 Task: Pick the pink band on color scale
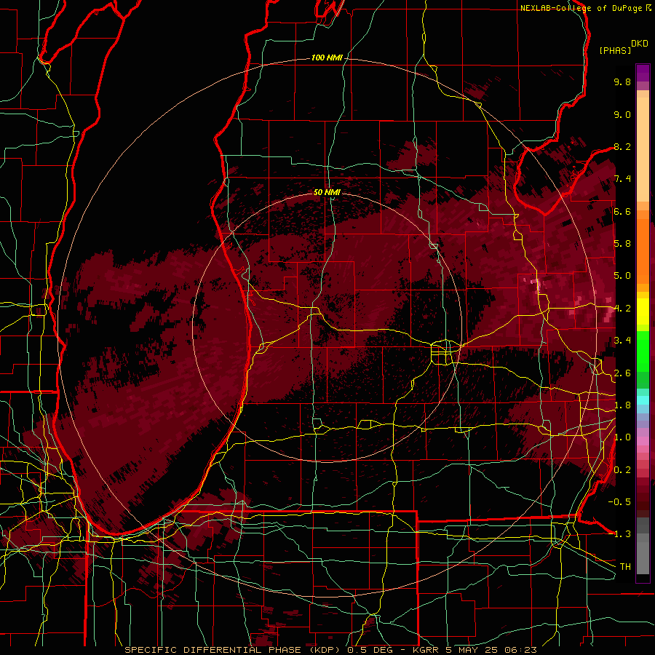coord(643,441)
